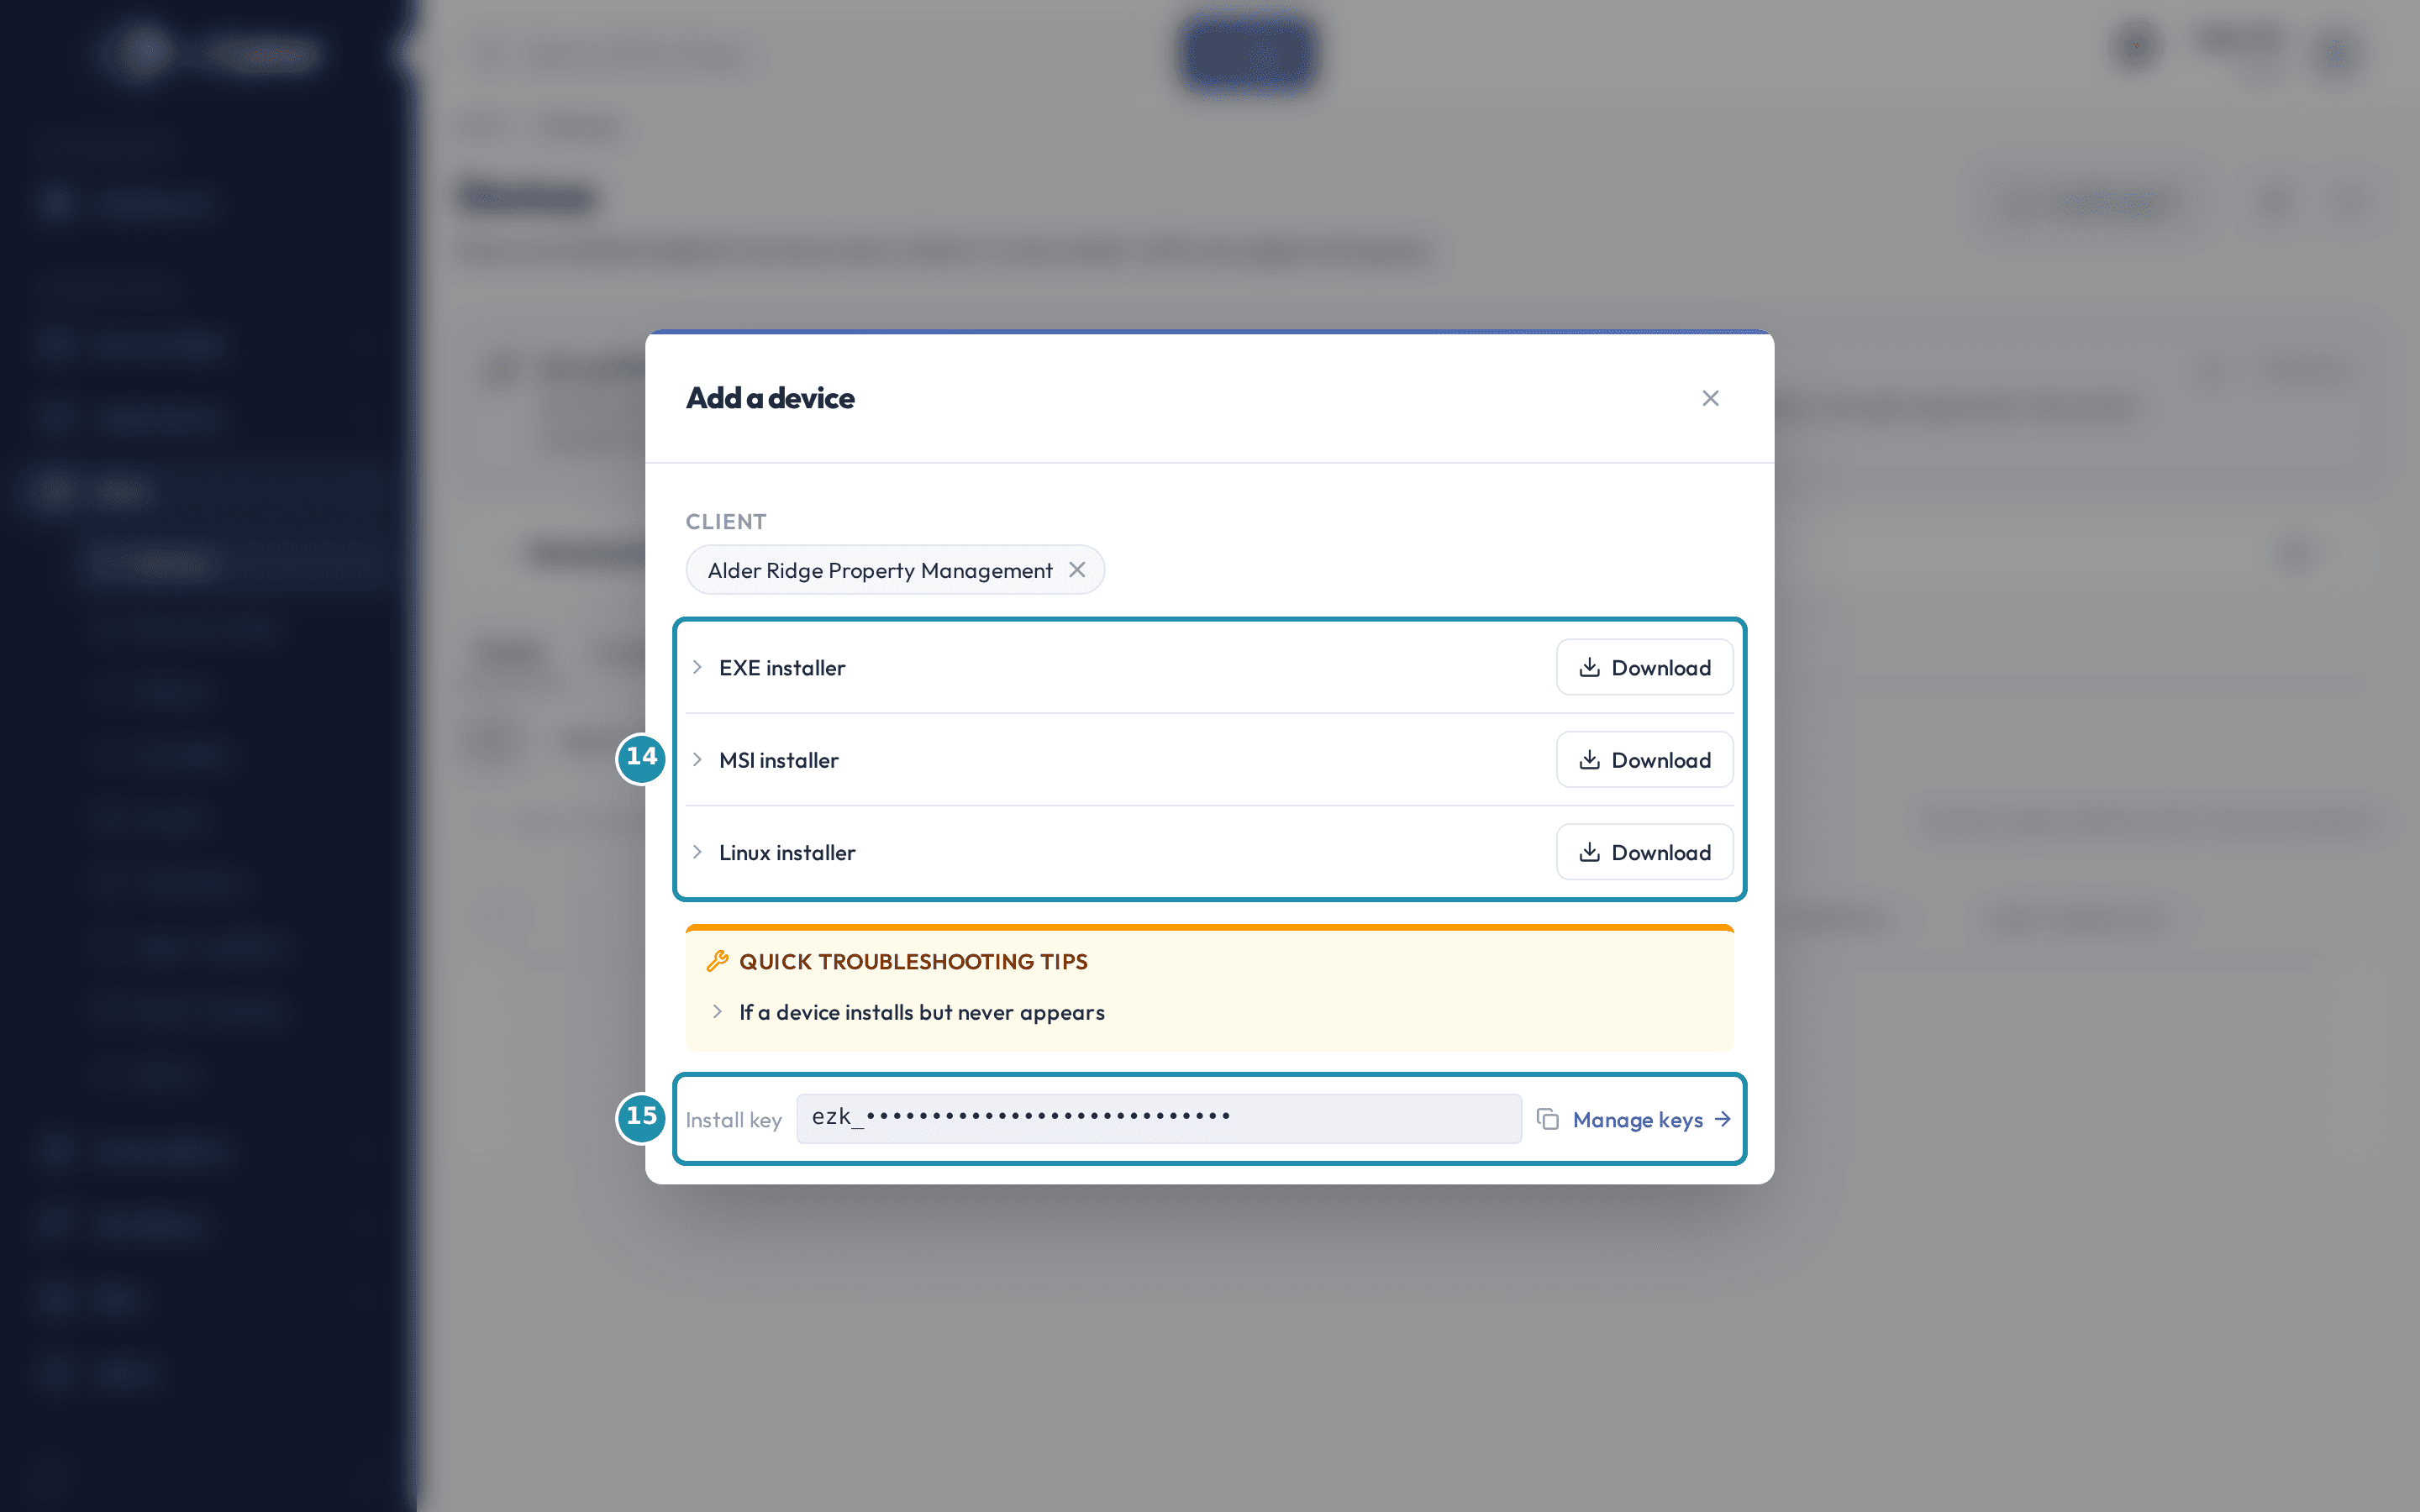
Task: Click annotation badge number 15
Action: coord(642,1117)
